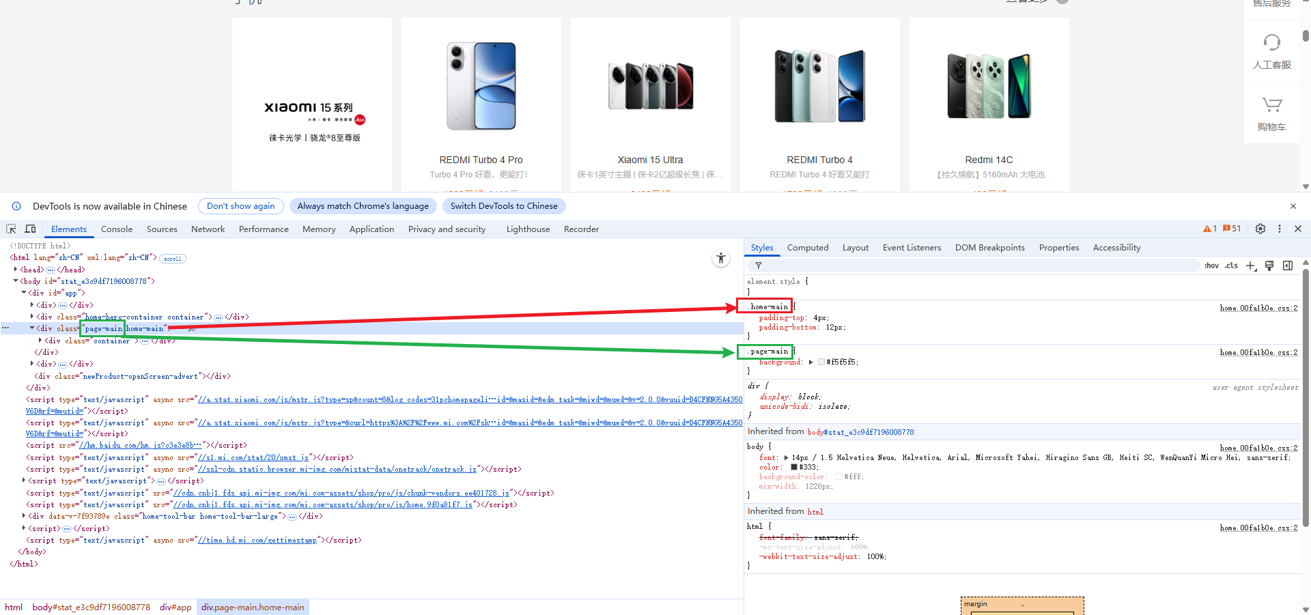This screenshot has width=1311, height=615.
Task: Close the DevTools panel
Action: (1298, 229)
